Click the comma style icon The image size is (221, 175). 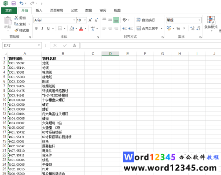184,28
